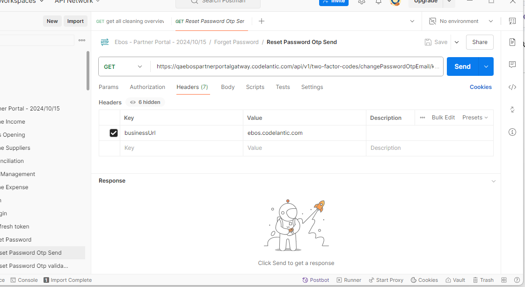Open the Presets dropdown

(475, 118)
